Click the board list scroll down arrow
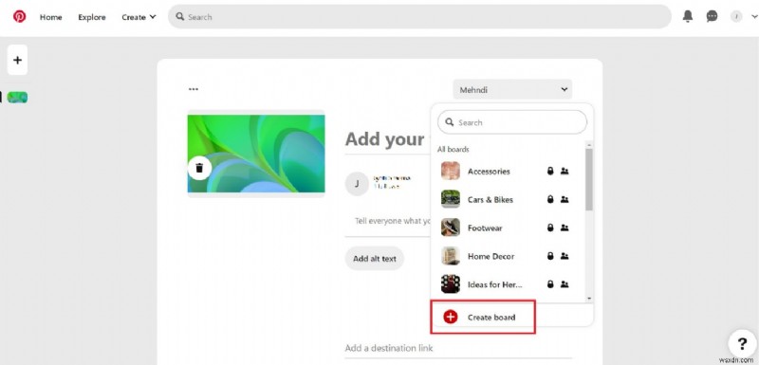The height and width of the screenshot is (365, 759). 589,299
